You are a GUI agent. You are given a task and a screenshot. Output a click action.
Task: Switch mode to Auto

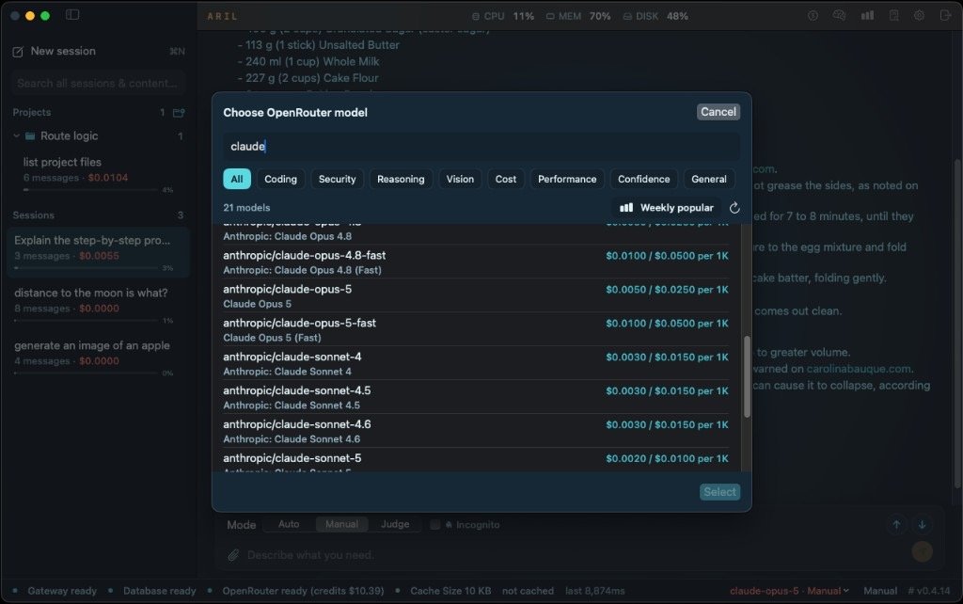(289, 524)
